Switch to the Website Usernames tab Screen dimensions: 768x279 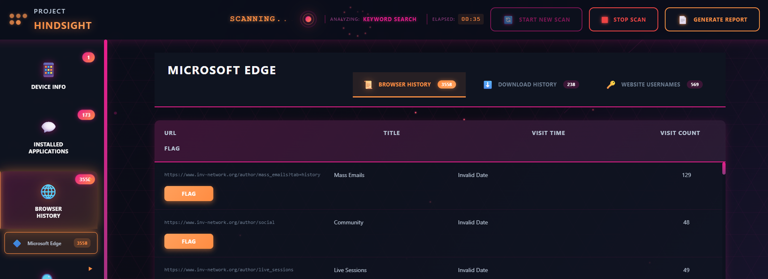click(654, 84)
